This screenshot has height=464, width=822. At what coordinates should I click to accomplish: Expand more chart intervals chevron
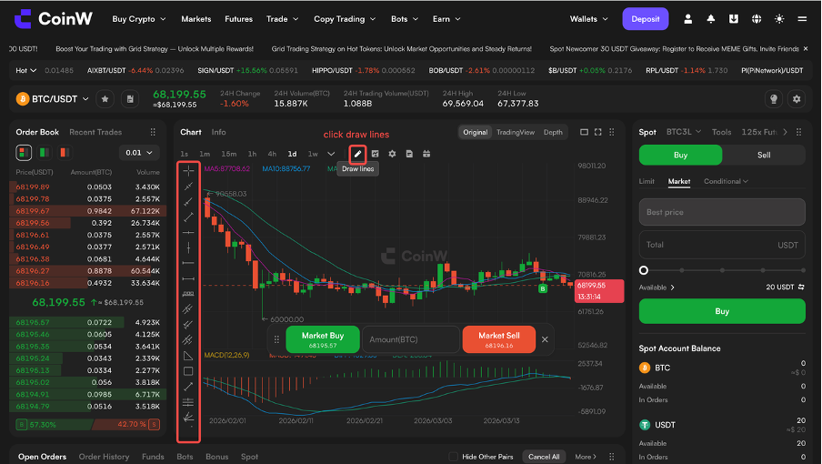click(331, 154)
